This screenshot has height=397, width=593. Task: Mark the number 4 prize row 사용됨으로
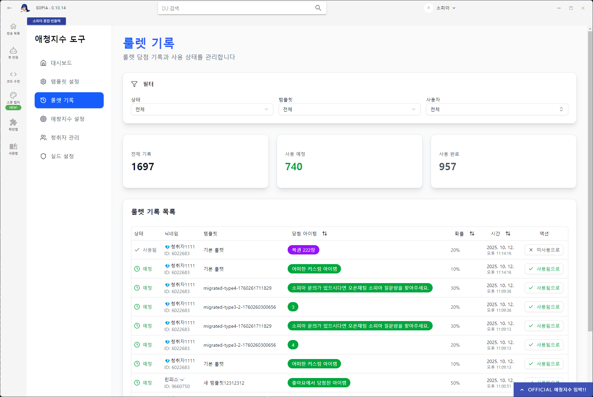(544, 345)
